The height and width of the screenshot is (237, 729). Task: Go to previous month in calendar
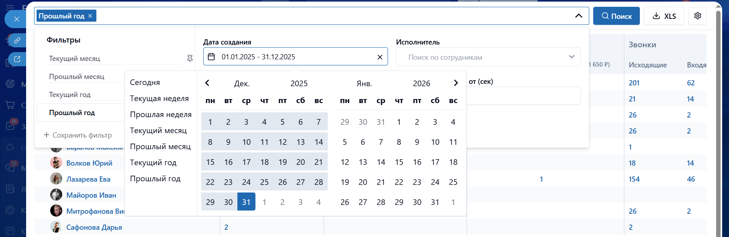coord(207,83)
